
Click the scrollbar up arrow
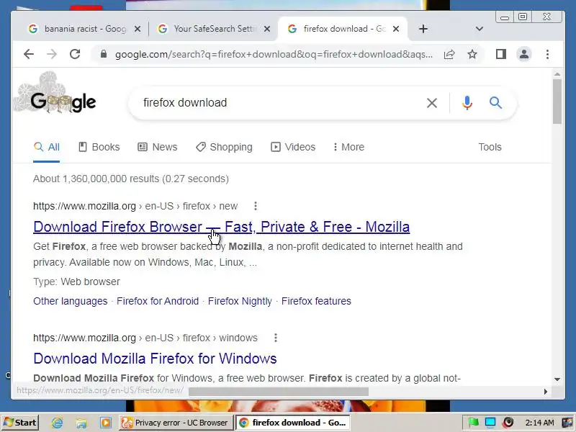click(557, 75)
